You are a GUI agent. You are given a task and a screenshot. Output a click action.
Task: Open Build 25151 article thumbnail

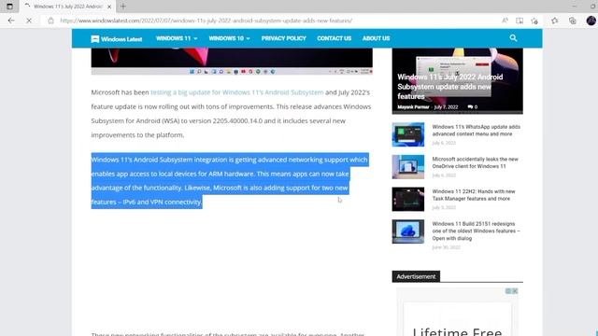pos(407,231)
